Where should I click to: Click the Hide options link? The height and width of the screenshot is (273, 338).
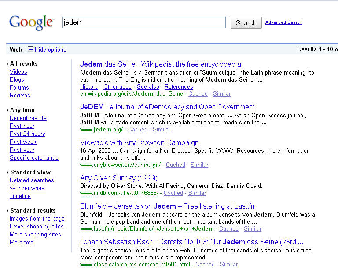click(x=51, y=49)
